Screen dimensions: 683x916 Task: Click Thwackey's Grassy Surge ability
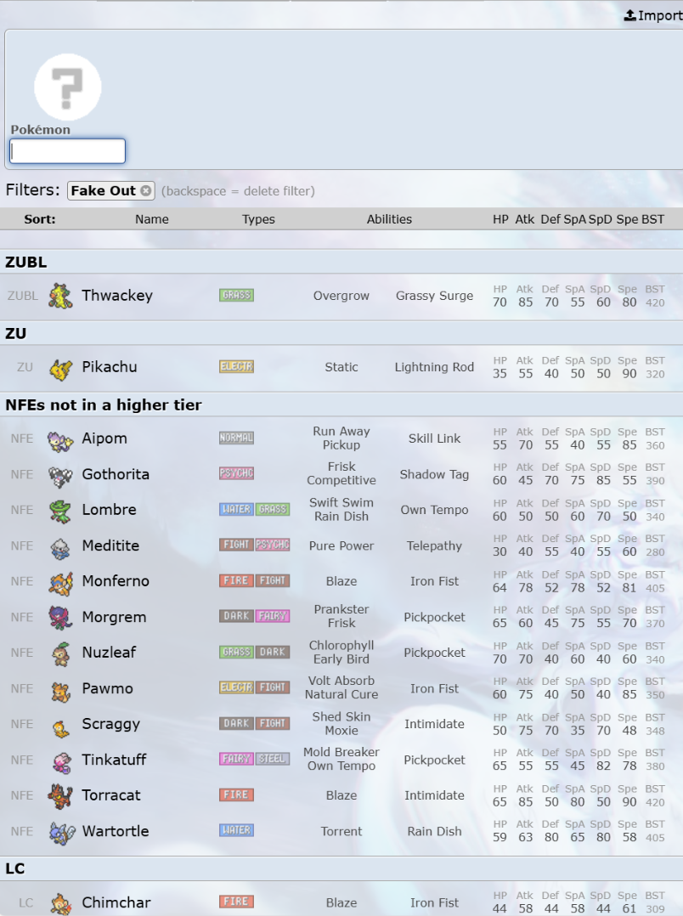click(434, 297)
